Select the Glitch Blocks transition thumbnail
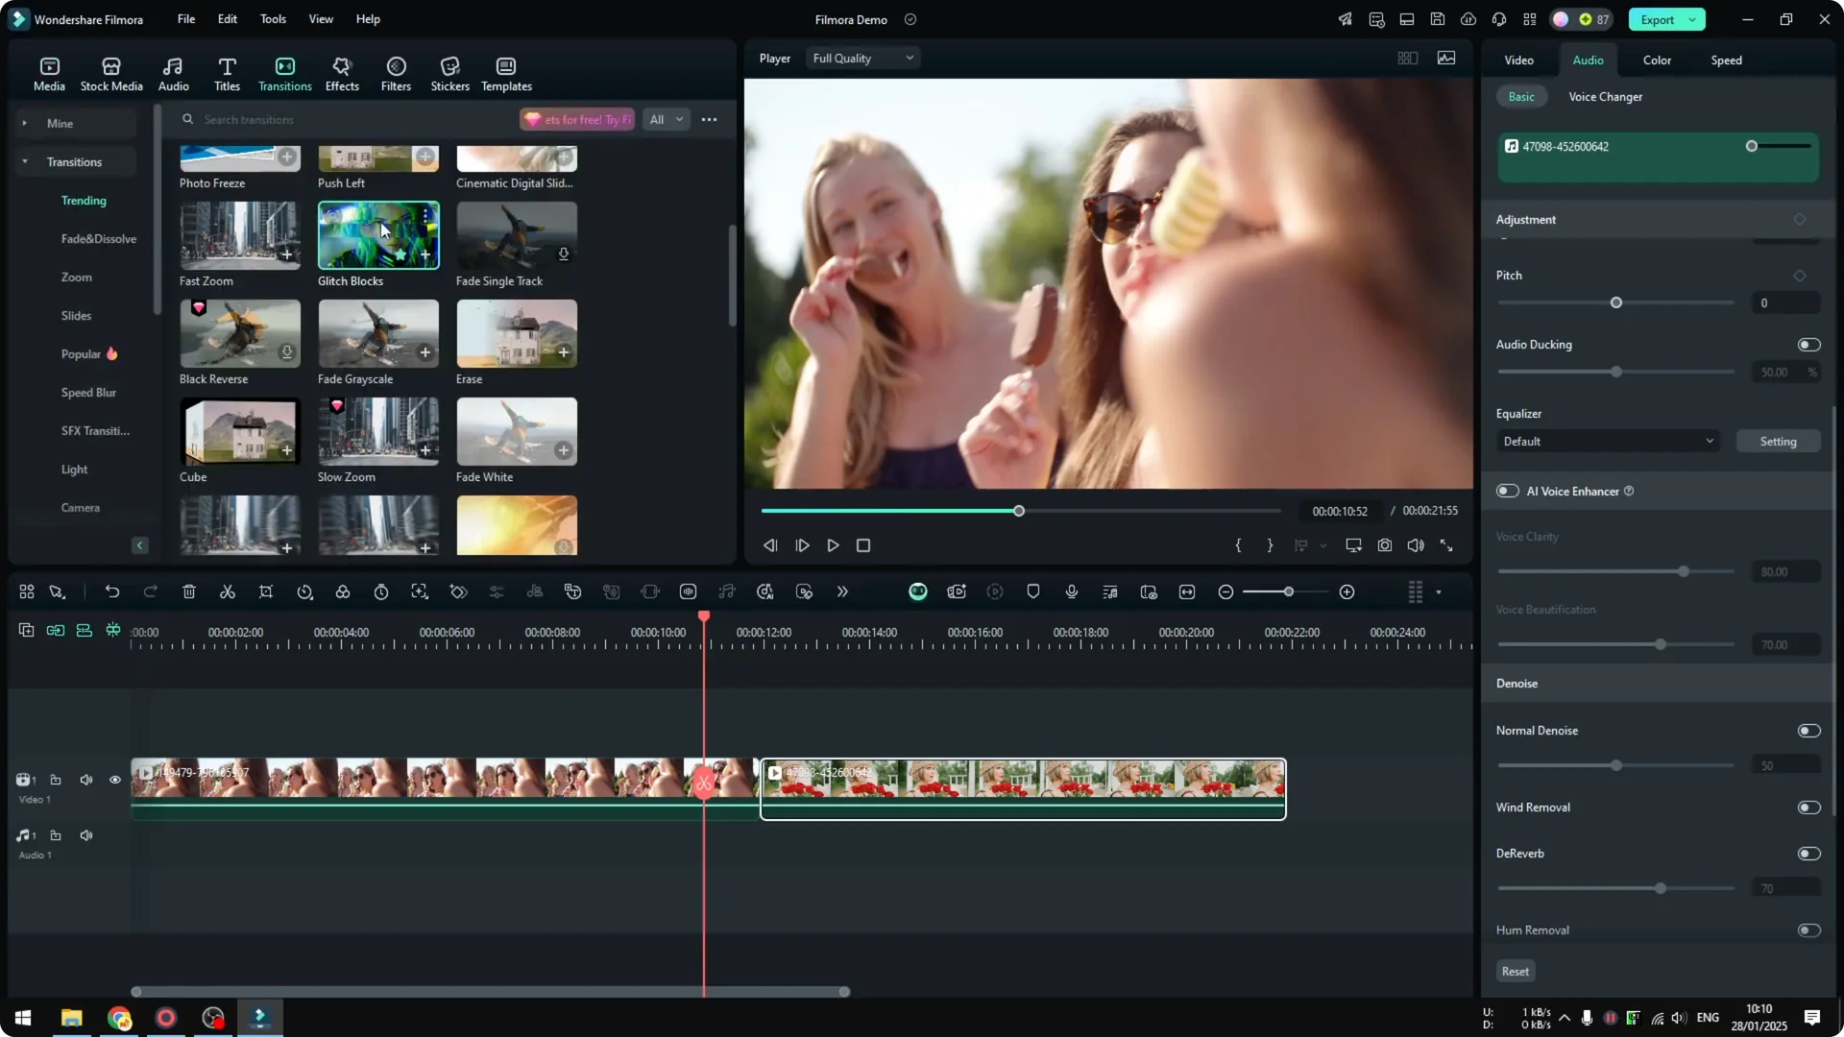 coord(377,235)
